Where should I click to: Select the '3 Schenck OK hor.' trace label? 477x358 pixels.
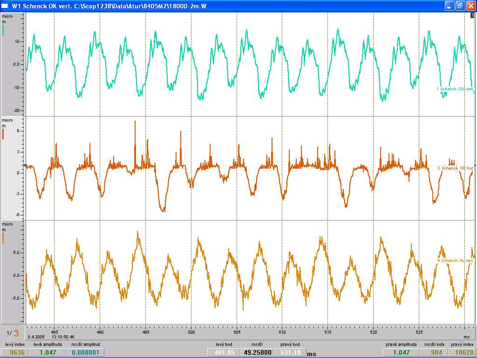tap(456, 168)
